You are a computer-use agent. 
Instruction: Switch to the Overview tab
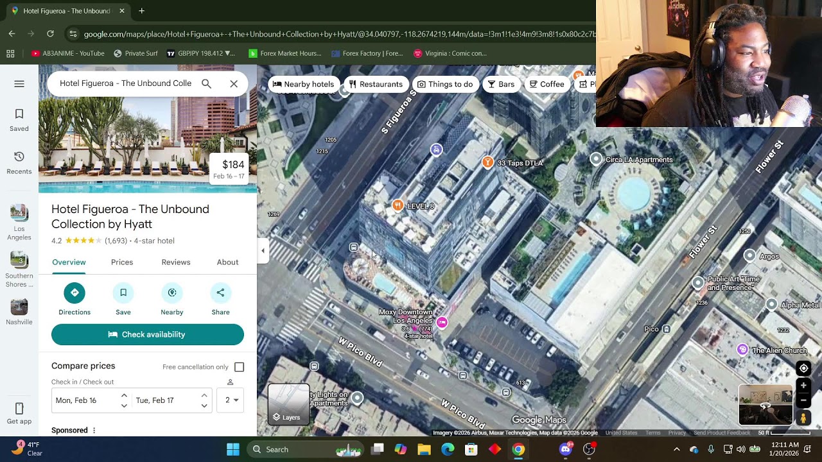(69, 262)
